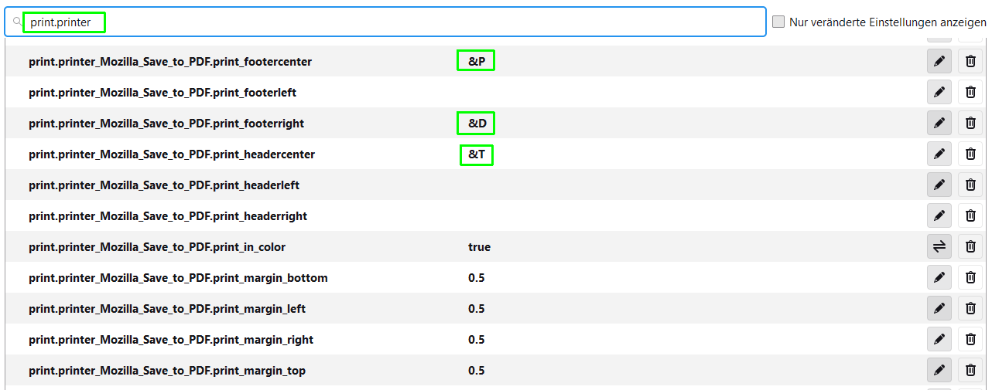Open the editor for print_headerright
The height and width of the screenshot is (390, 992).
click(939, 216)
